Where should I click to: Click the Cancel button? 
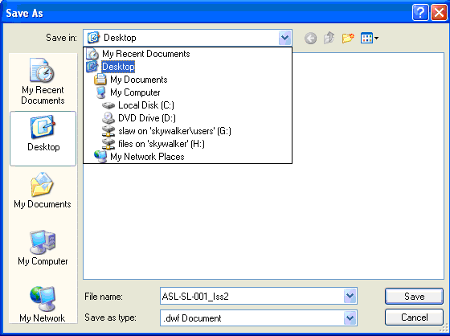coord(414,317)
